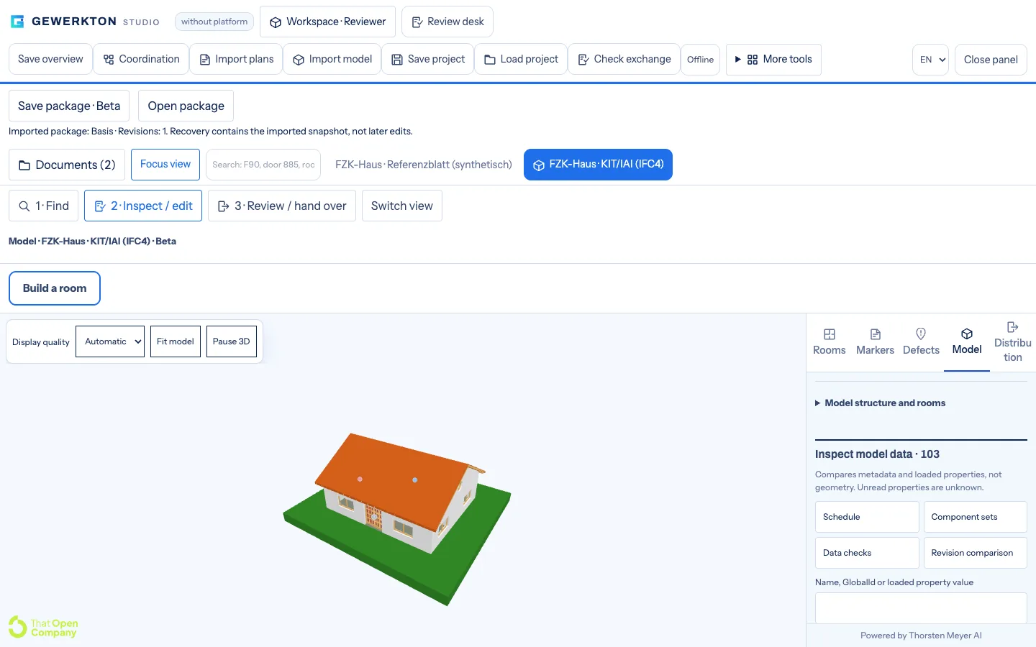
Task: Click Switch view button
Action: [402, 206]
